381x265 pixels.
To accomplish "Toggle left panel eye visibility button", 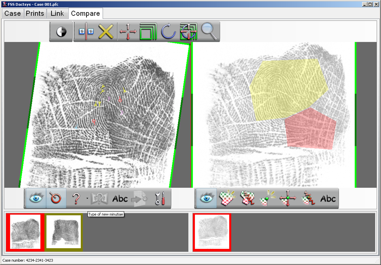I will click(36, 198).
